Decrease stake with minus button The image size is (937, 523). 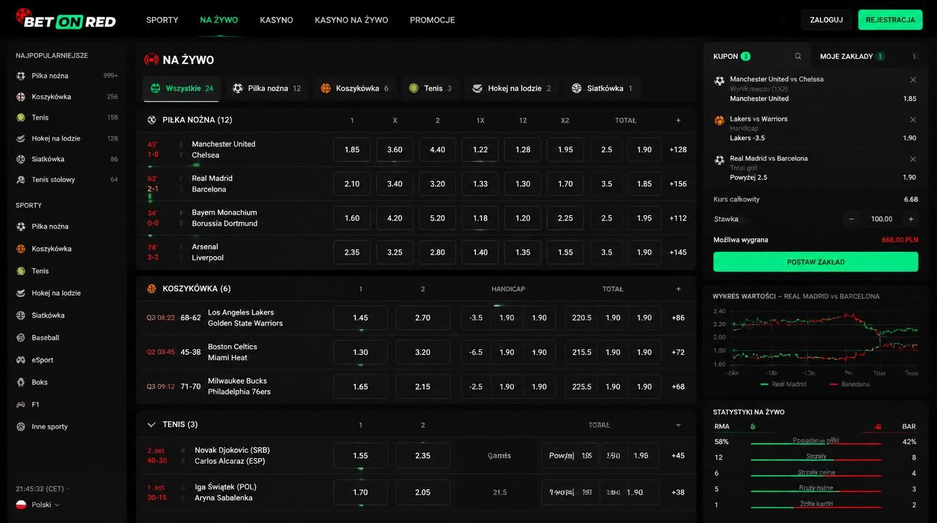[851, 219]
